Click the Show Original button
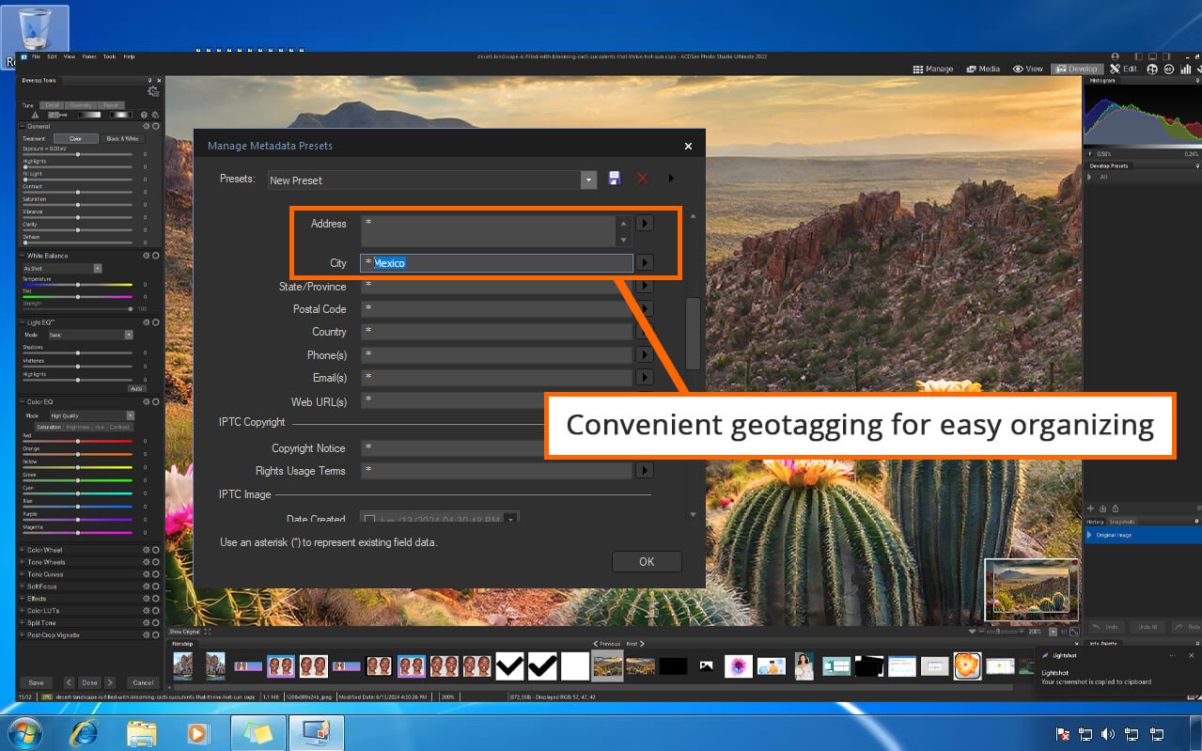The image size is (1202, 751). [184, 632]
